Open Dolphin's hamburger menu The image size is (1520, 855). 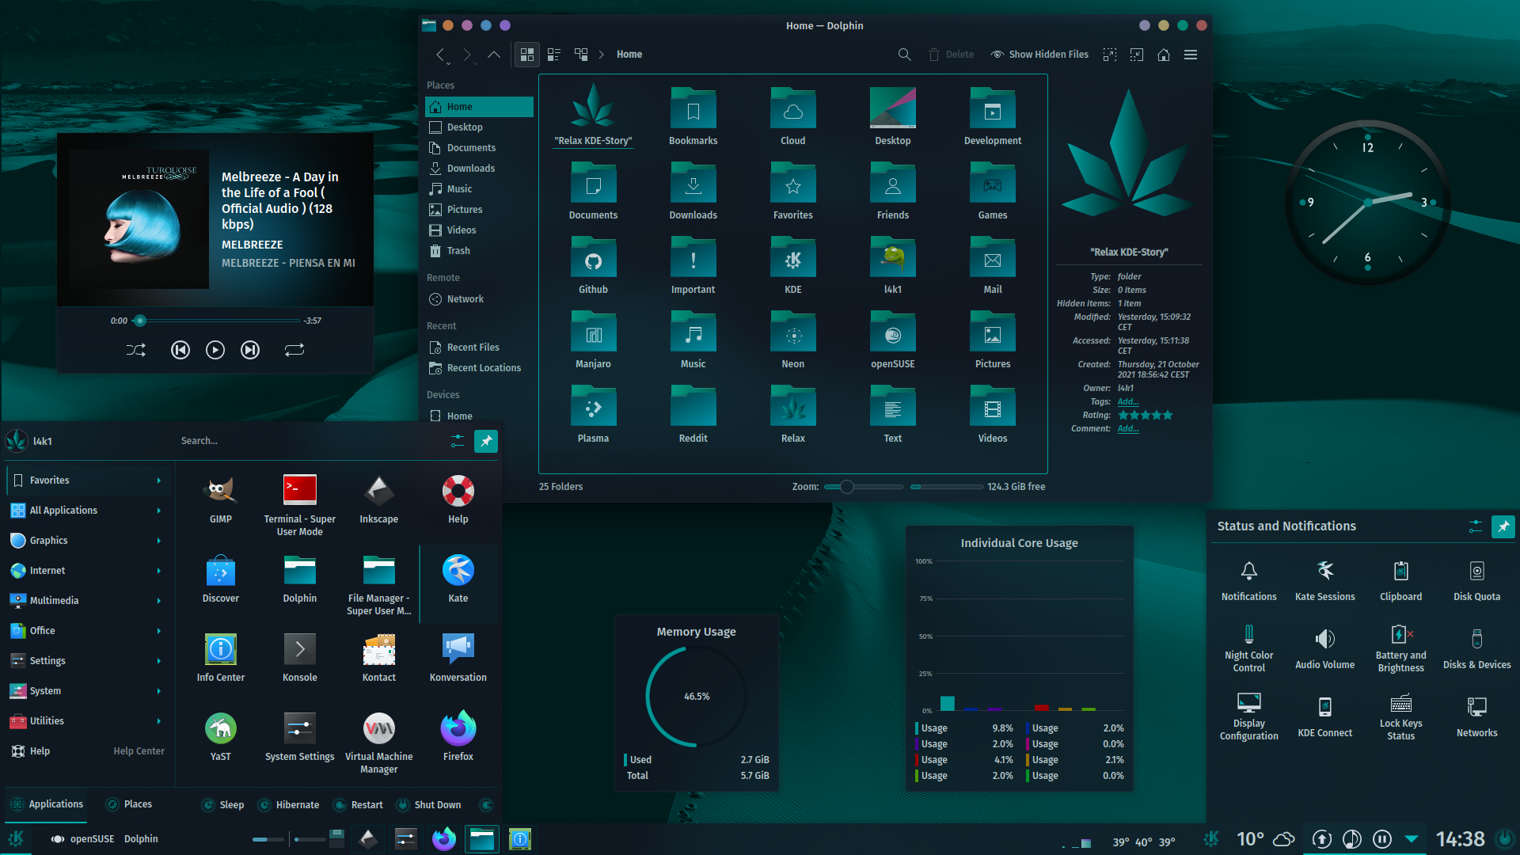coord(1191,55)
